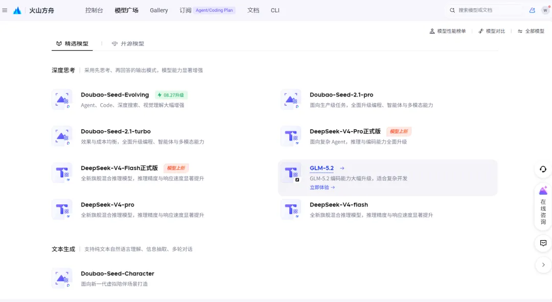The width and height of the screenshot is (552, 302).
Task: Click the Agent/Coding Plan badge
Action: [214, 10]
